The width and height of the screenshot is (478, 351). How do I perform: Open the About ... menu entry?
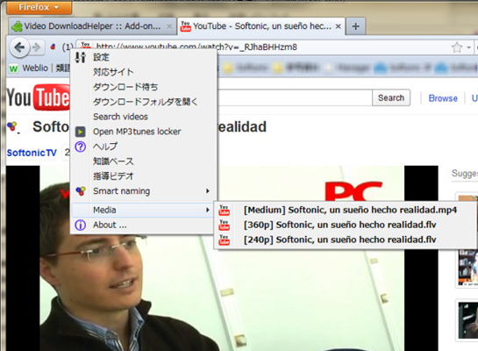143,225
